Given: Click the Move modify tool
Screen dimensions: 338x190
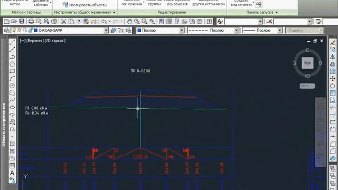Looking at the screenshot, I should (x=333, y=79).
